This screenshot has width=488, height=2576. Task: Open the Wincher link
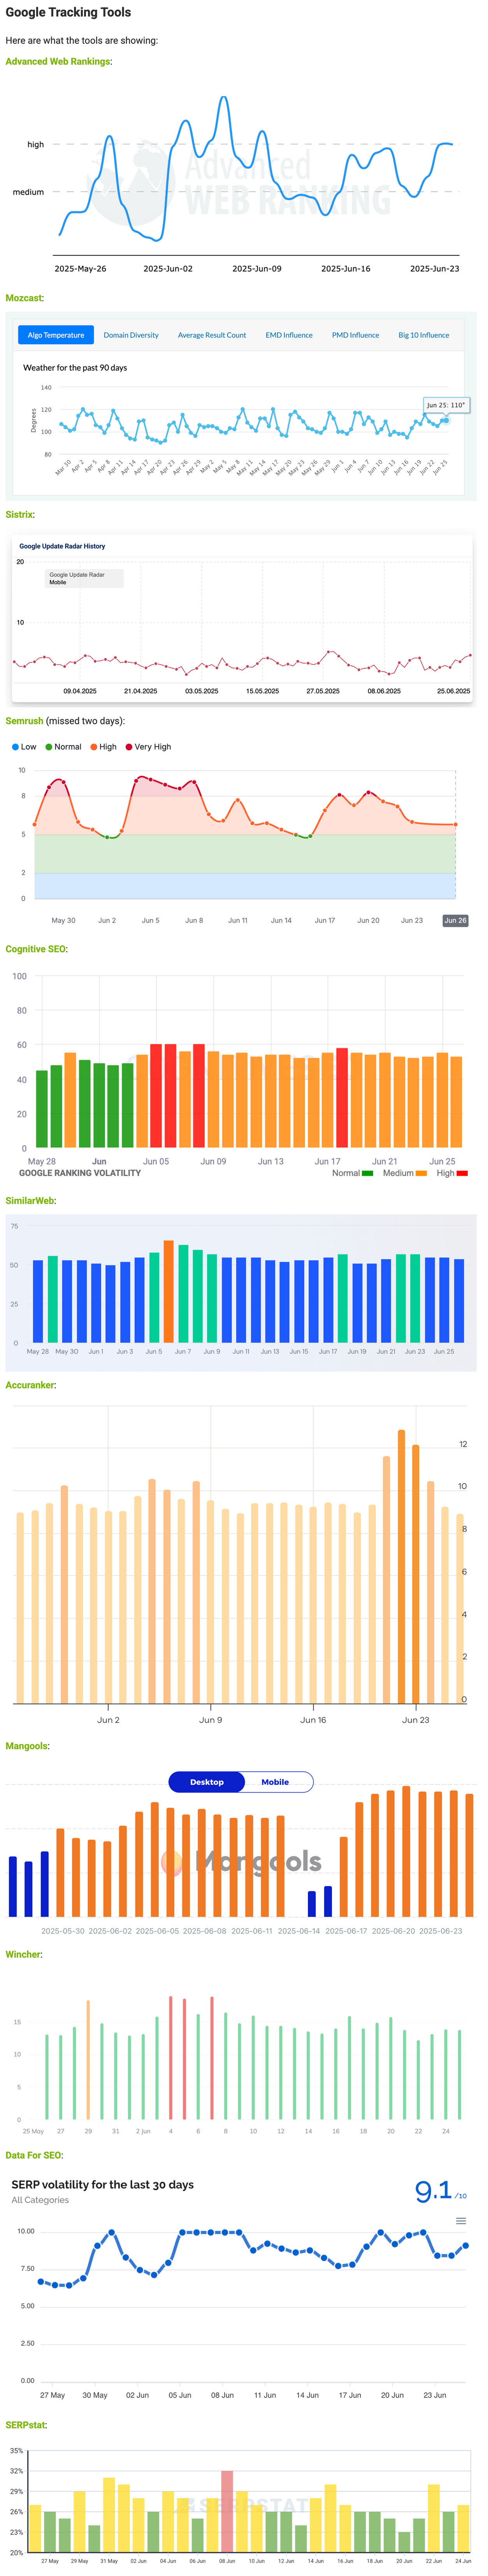23,1954
